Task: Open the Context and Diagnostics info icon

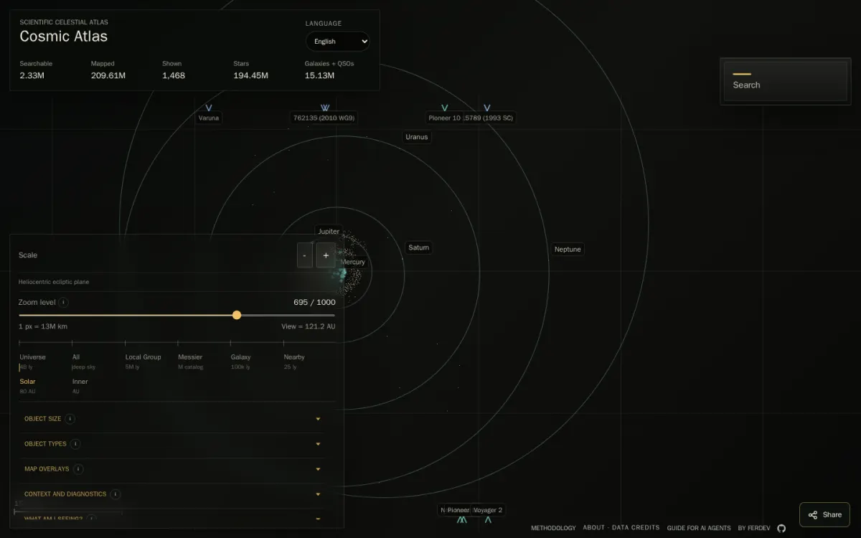Action: pos(116,494)
